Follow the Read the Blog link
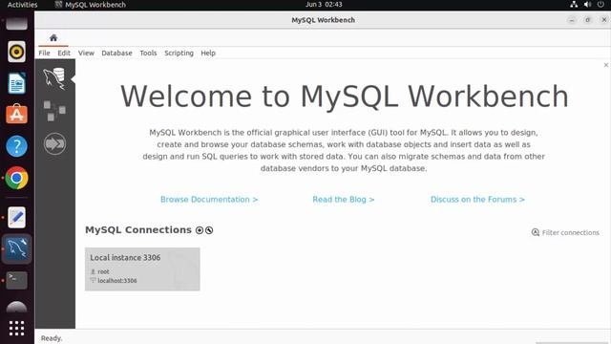This screenshot has height=344, width=611. click(x=344, y=200)
